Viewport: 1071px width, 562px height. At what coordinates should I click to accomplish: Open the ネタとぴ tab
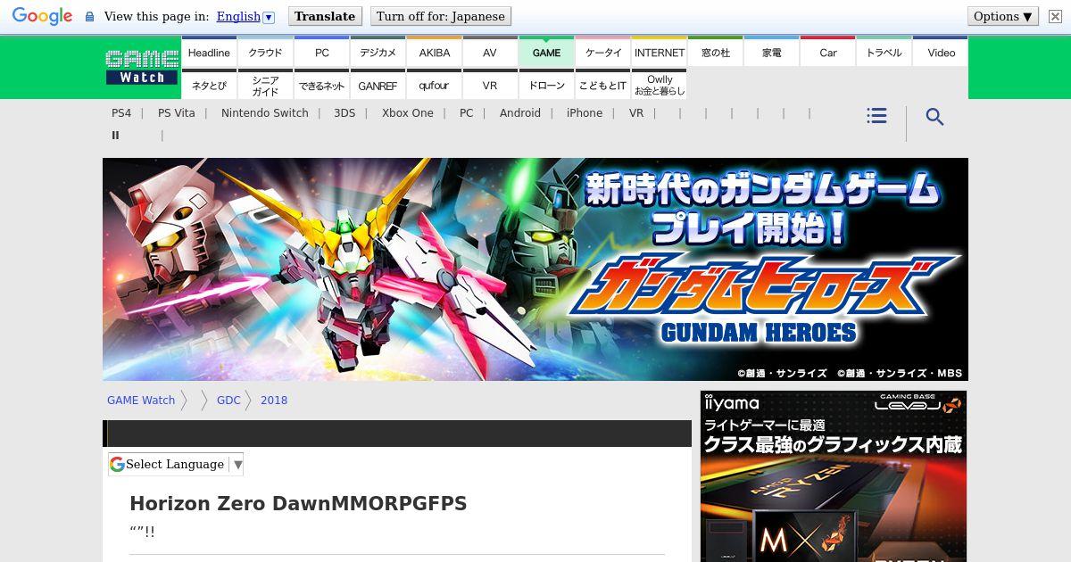[209, 86]
